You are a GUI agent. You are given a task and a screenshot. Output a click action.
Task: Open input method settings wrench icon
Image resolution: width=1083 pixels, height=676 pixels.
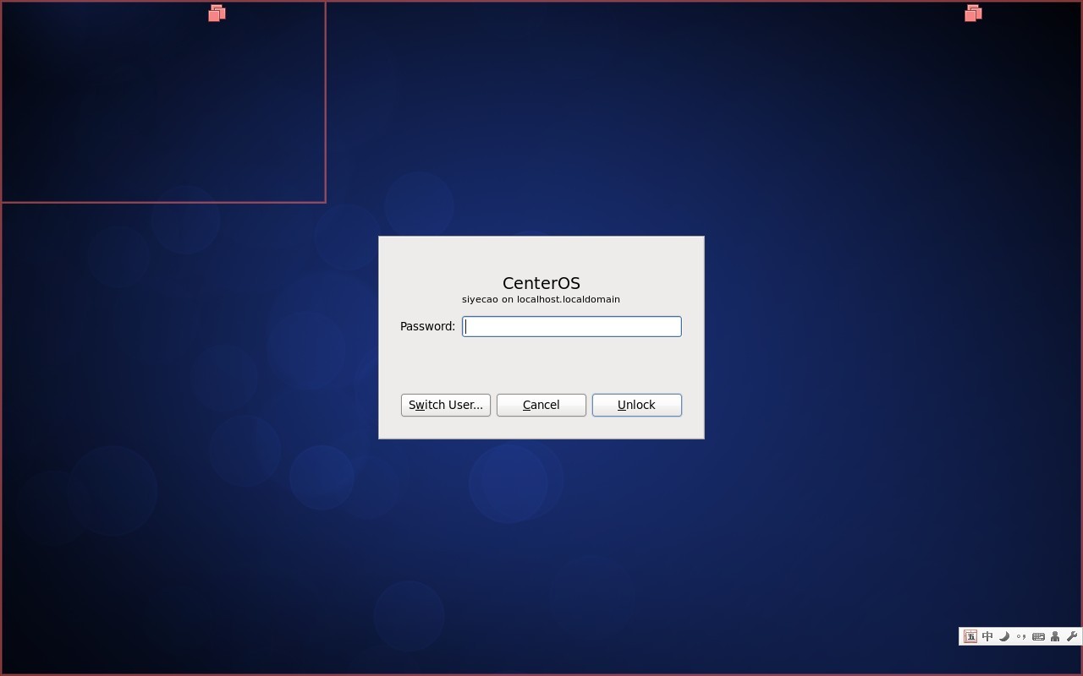click(1071, 636)
